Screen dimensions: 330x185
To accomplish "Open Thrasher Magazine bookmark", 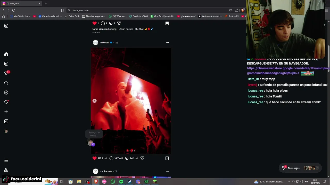I will pyautogui.click(x=94, y=16).
